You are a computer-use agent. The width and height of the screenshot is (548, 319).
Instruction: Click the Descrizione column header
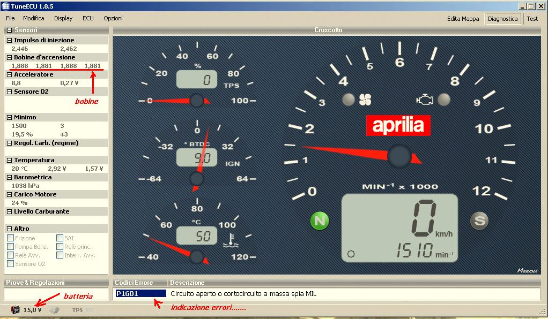[x=354, y=283]
